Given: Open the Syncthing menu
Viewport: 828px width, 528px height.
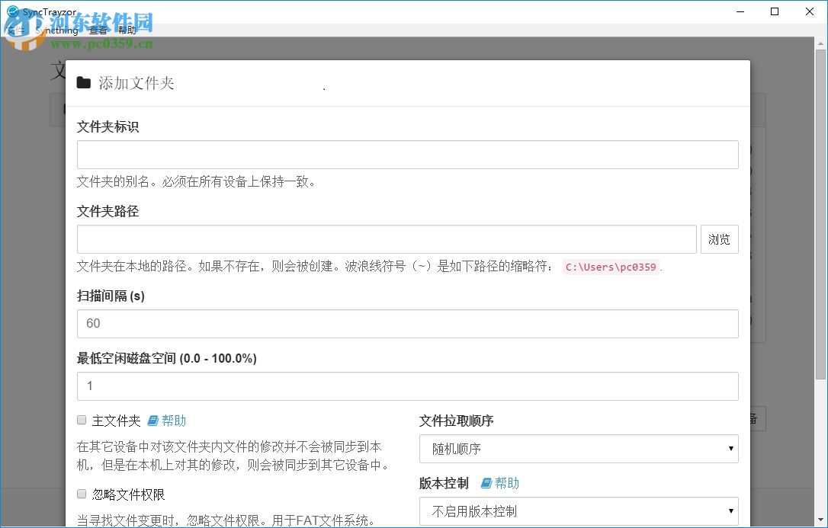Looking at the screenshot, I should click(56, 30).
